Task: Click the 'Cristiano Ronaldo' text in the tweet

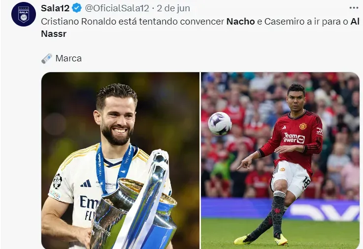Action: click(x=78, y=22)
